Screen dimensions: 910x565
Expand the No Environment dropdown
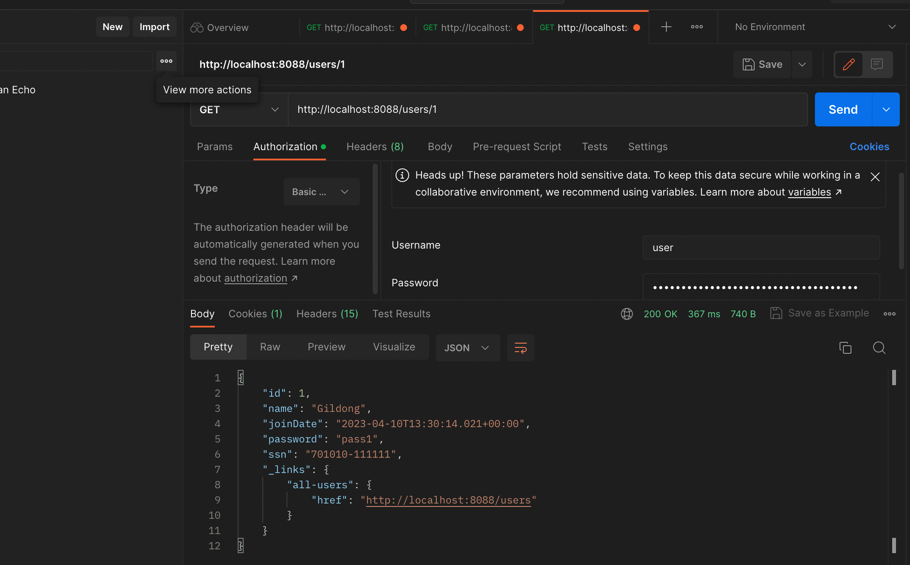coord(815,27)
